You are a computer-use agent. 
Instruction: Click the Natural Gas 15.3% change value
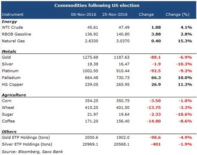(185, 41)
